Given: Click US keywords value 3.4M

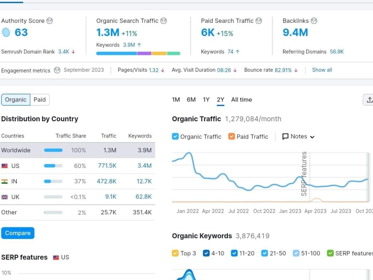Looking at the screenshot, I should coord(145,166).
